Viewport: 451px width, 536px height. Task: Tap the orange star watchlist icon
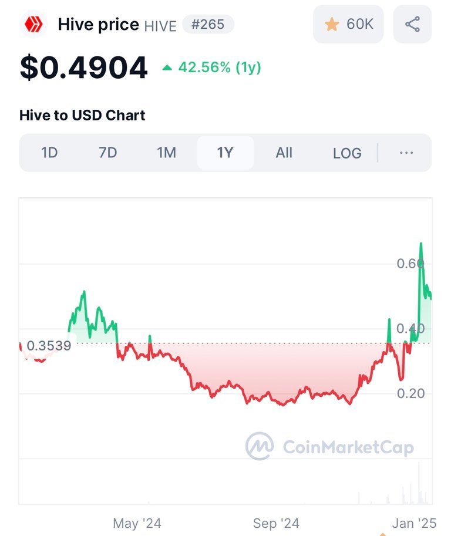332,24
